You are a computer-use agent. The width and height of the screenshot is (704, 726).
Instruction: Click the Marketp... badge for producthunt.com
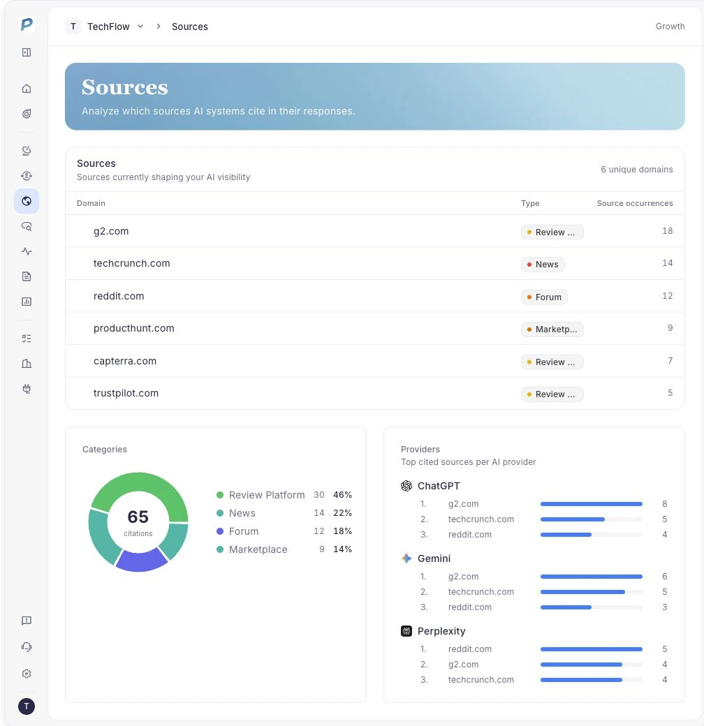tap(552, 329)
